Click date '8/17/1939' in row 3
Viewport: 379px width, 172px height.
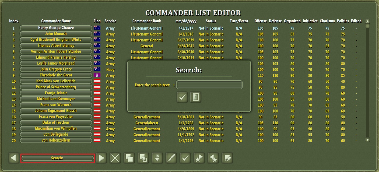(x=186, y=40)
